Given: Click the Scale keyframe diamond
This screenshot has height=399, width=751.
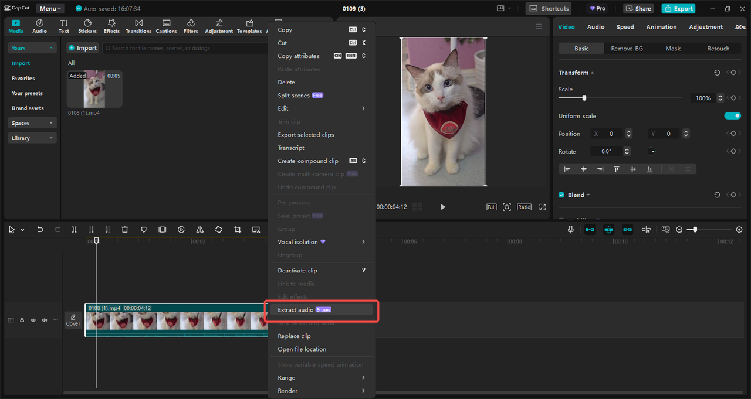Looking at the screenshot, I should (x=733, y=98).
